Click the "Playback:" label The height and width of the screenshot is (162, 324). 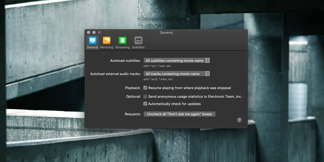click(x=133, y=88)
